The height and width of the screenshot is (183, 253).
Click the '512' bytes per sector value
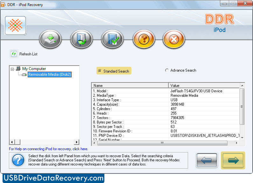[x=173, y=122]
